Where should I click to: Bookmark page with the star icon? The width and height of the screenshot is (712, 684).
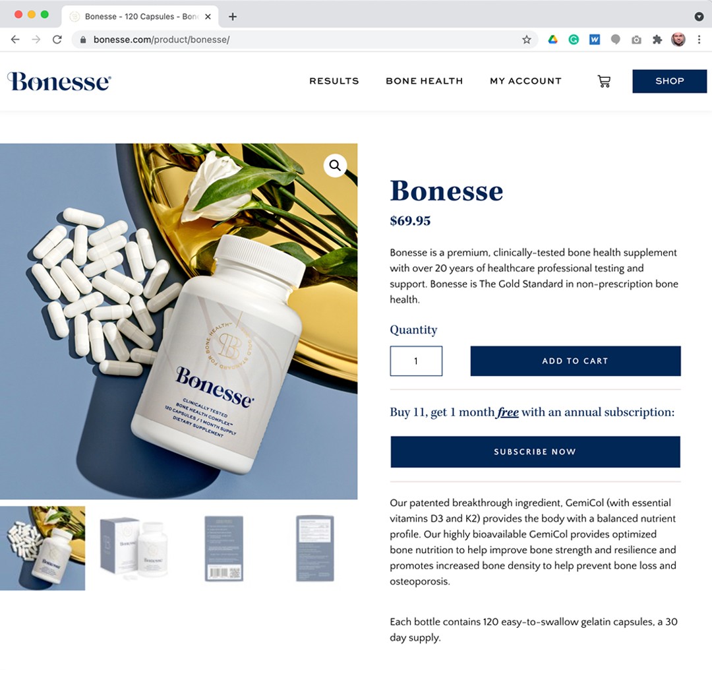(526, 40)
